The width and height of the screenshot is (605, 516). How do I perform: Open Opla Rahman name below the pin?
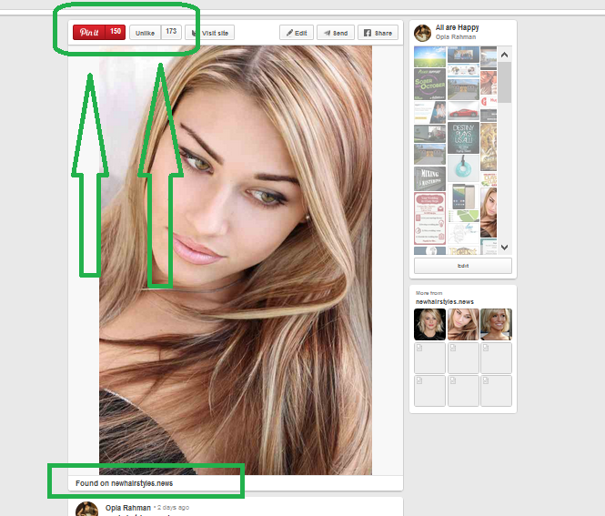pyautogui.click(x=128, y=508)
